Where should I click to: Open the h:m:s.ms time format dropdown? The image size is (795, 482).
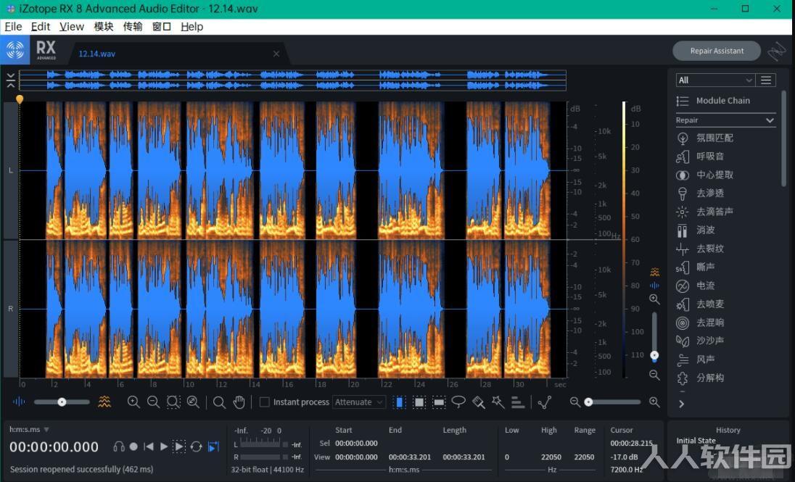click(x=29, y=429)
